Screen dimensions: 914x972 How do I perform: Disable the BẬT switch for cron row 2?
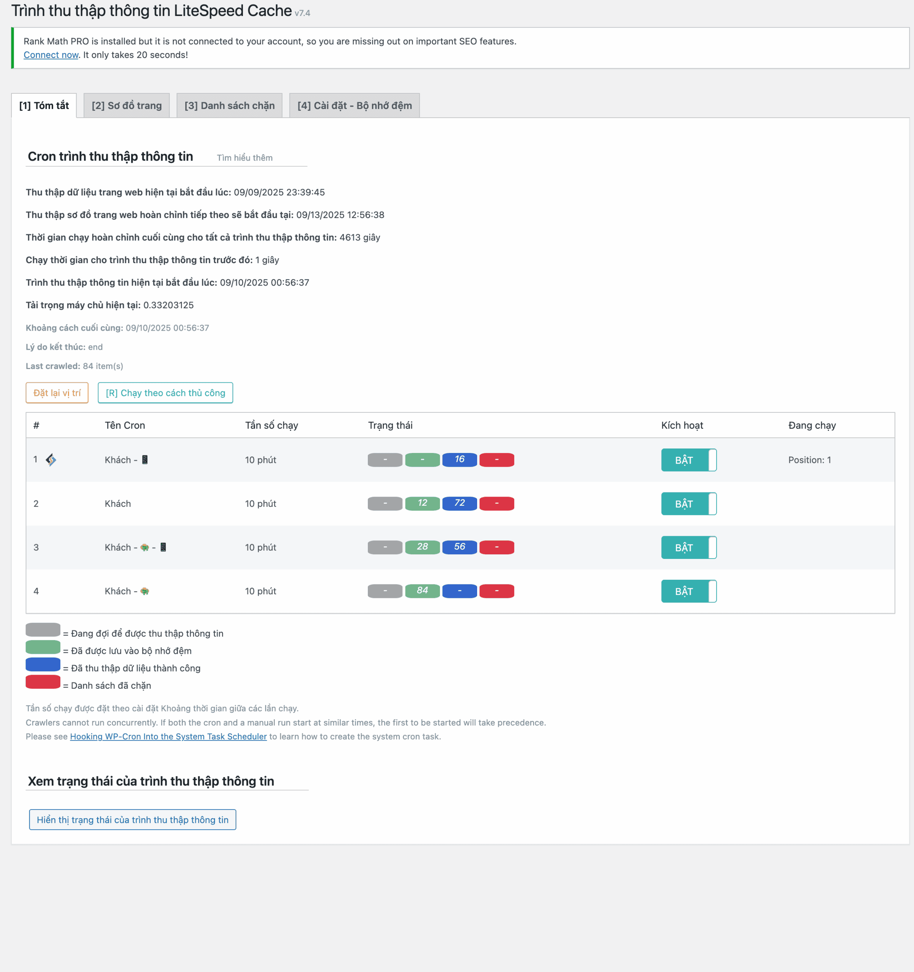pos(688,503)
